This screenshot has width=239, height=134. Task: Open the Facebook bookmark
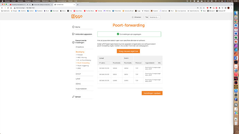coord(39,11)
